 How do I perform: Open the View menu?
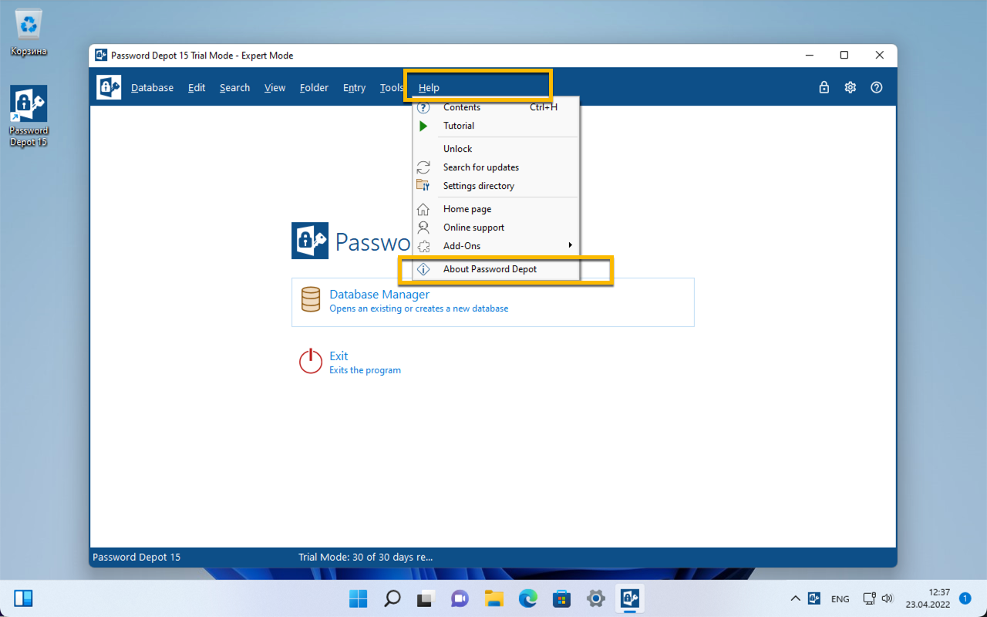[275, 88]
